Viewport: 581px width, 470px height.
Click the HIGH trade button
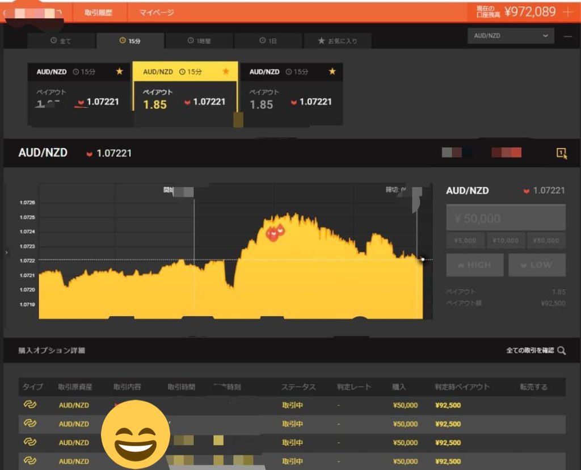tap(475, 265)
